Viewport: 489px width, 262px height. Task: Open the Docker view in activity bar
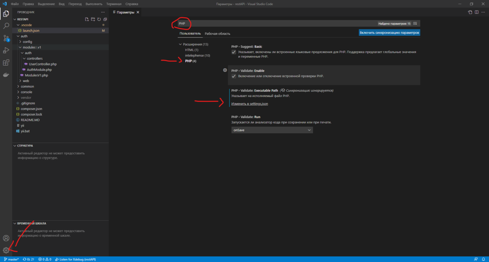click(x=6, y=74)
